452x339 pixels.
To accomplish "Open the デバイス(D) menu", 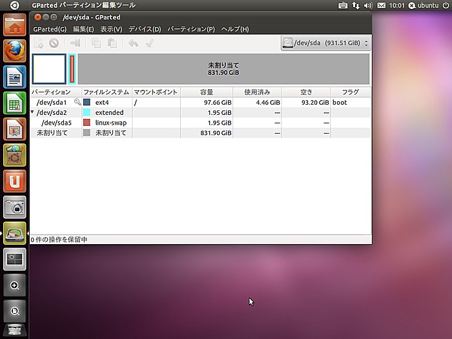I will coord(145,29).
